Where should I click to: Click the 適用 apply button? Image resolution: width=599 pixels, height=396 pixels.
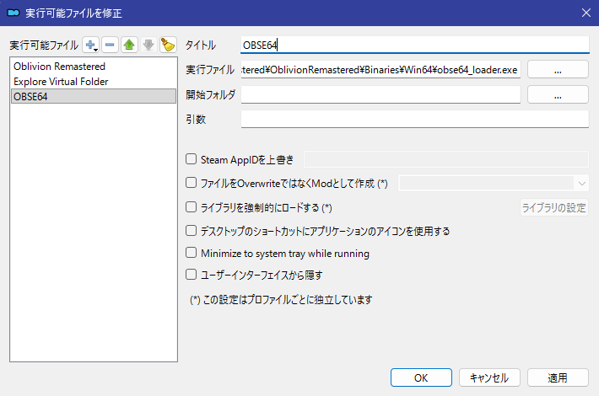pos(558,377)
